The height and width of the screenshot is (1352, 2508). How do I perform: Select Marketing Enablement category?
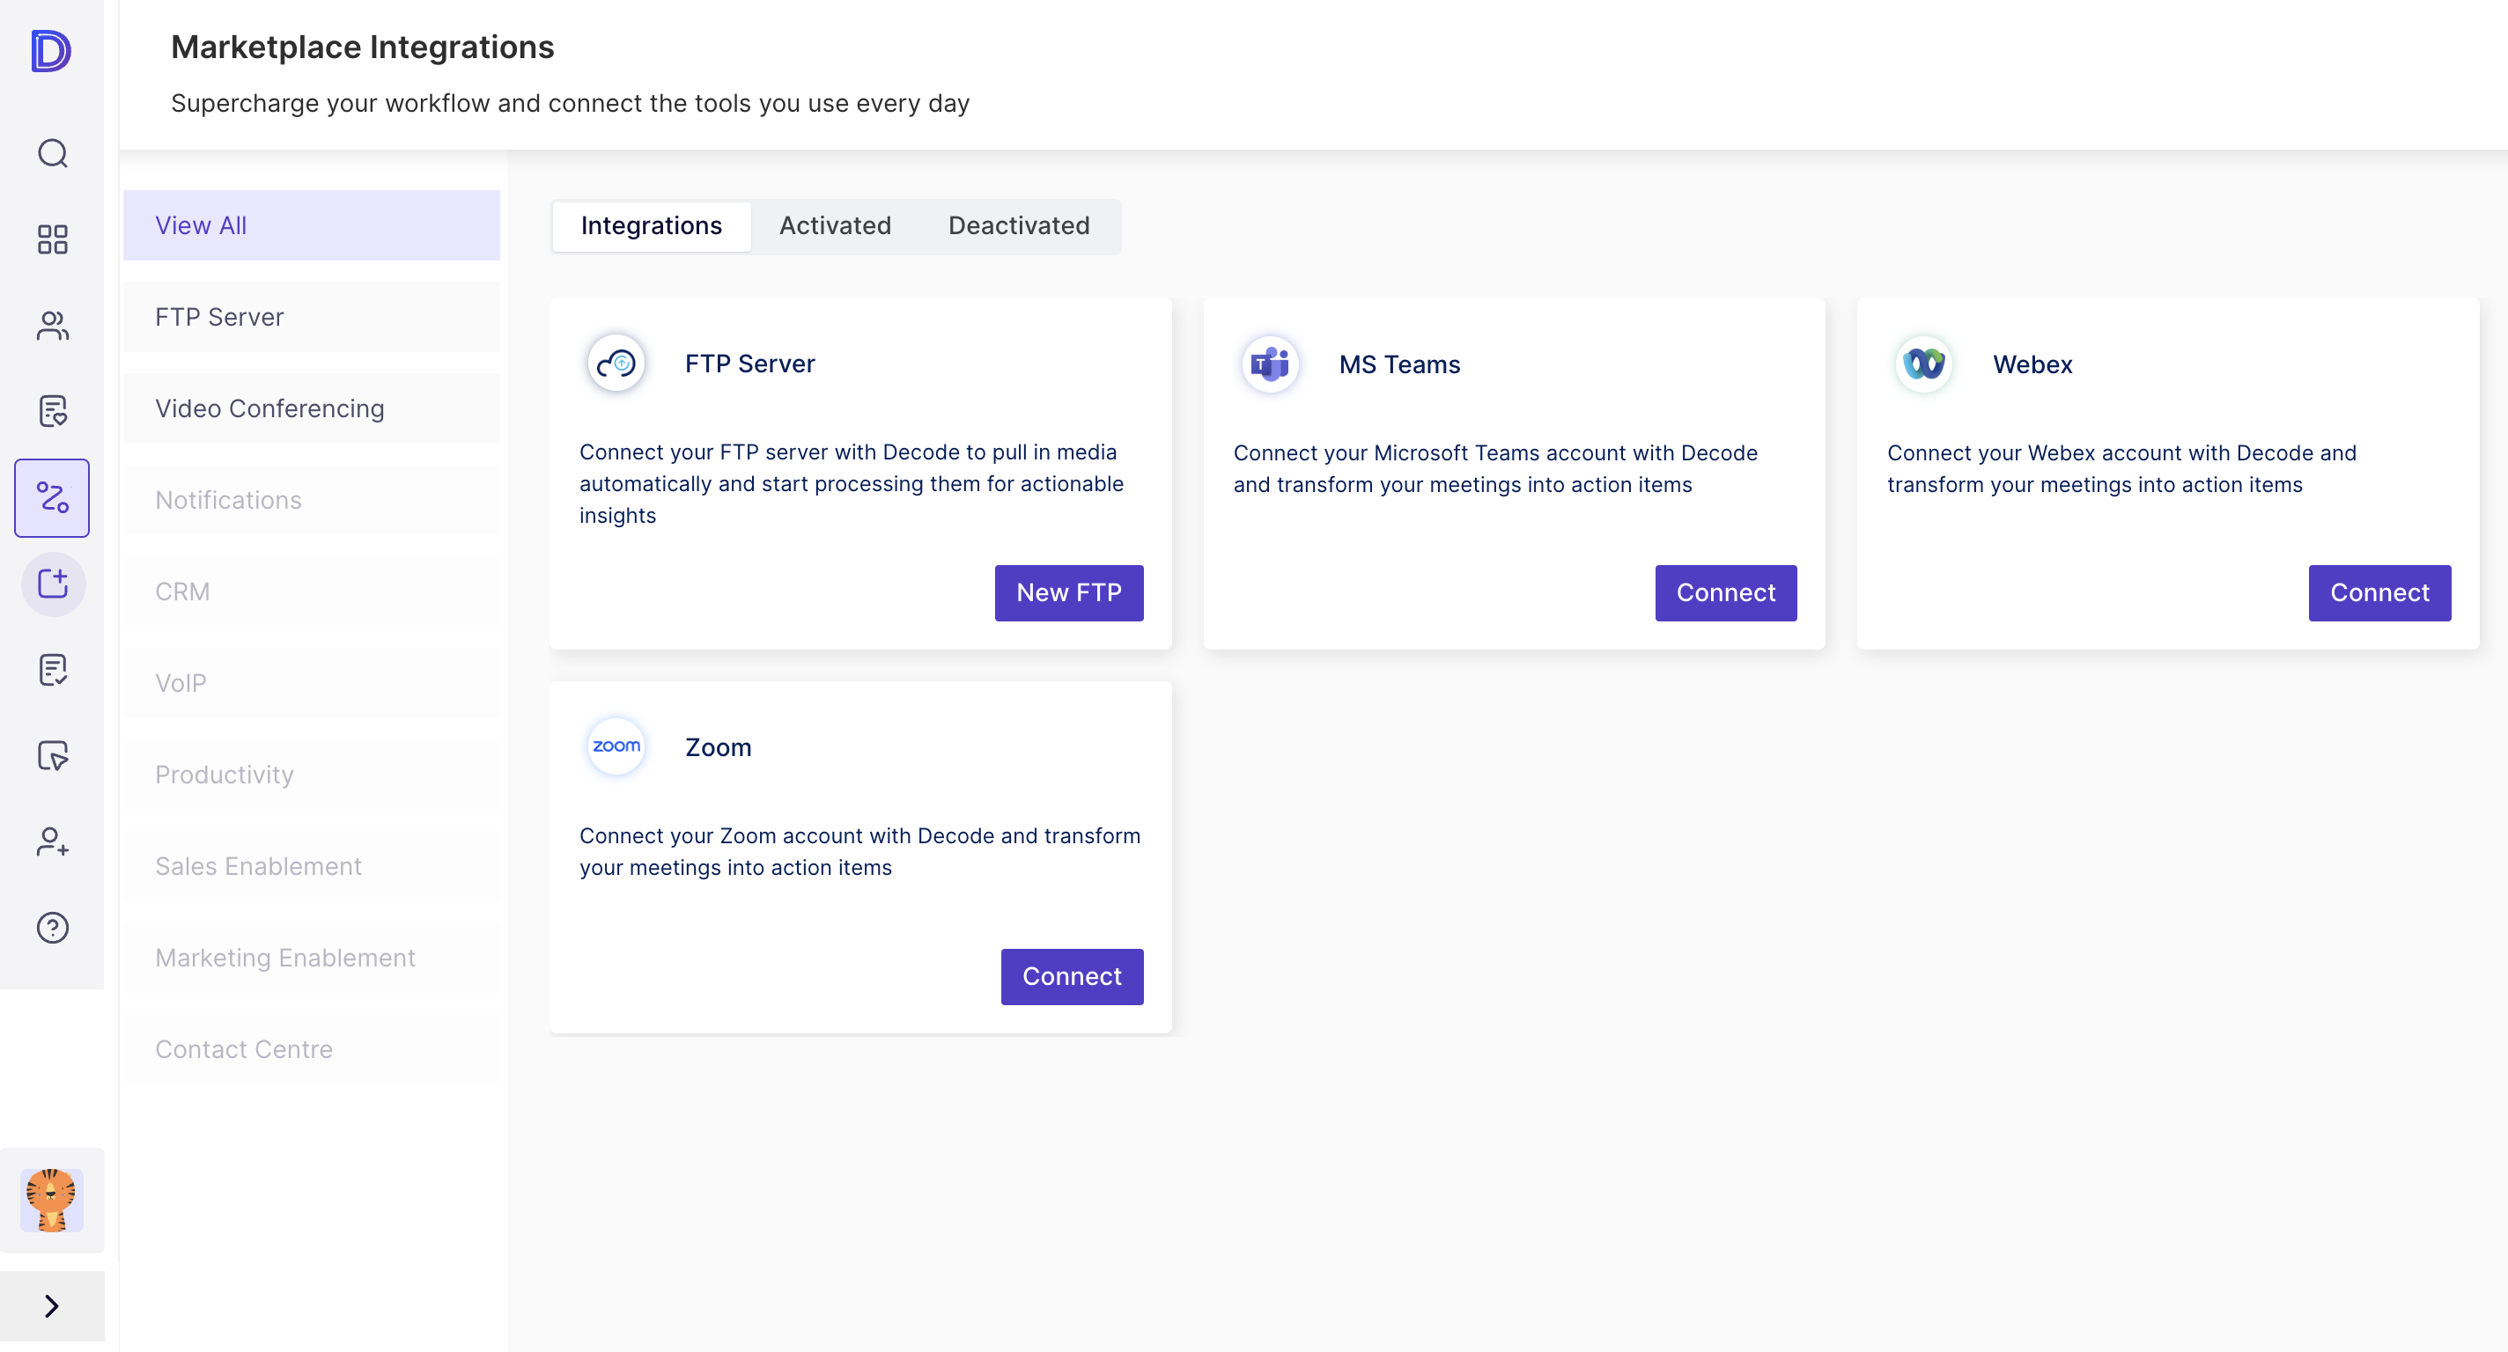(x=312, y=958)
